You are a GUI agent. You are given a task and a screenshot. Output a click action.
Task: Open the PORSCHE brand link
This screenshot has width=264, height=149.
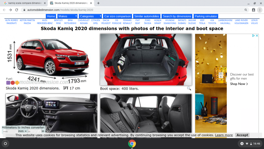pos(116,23)
